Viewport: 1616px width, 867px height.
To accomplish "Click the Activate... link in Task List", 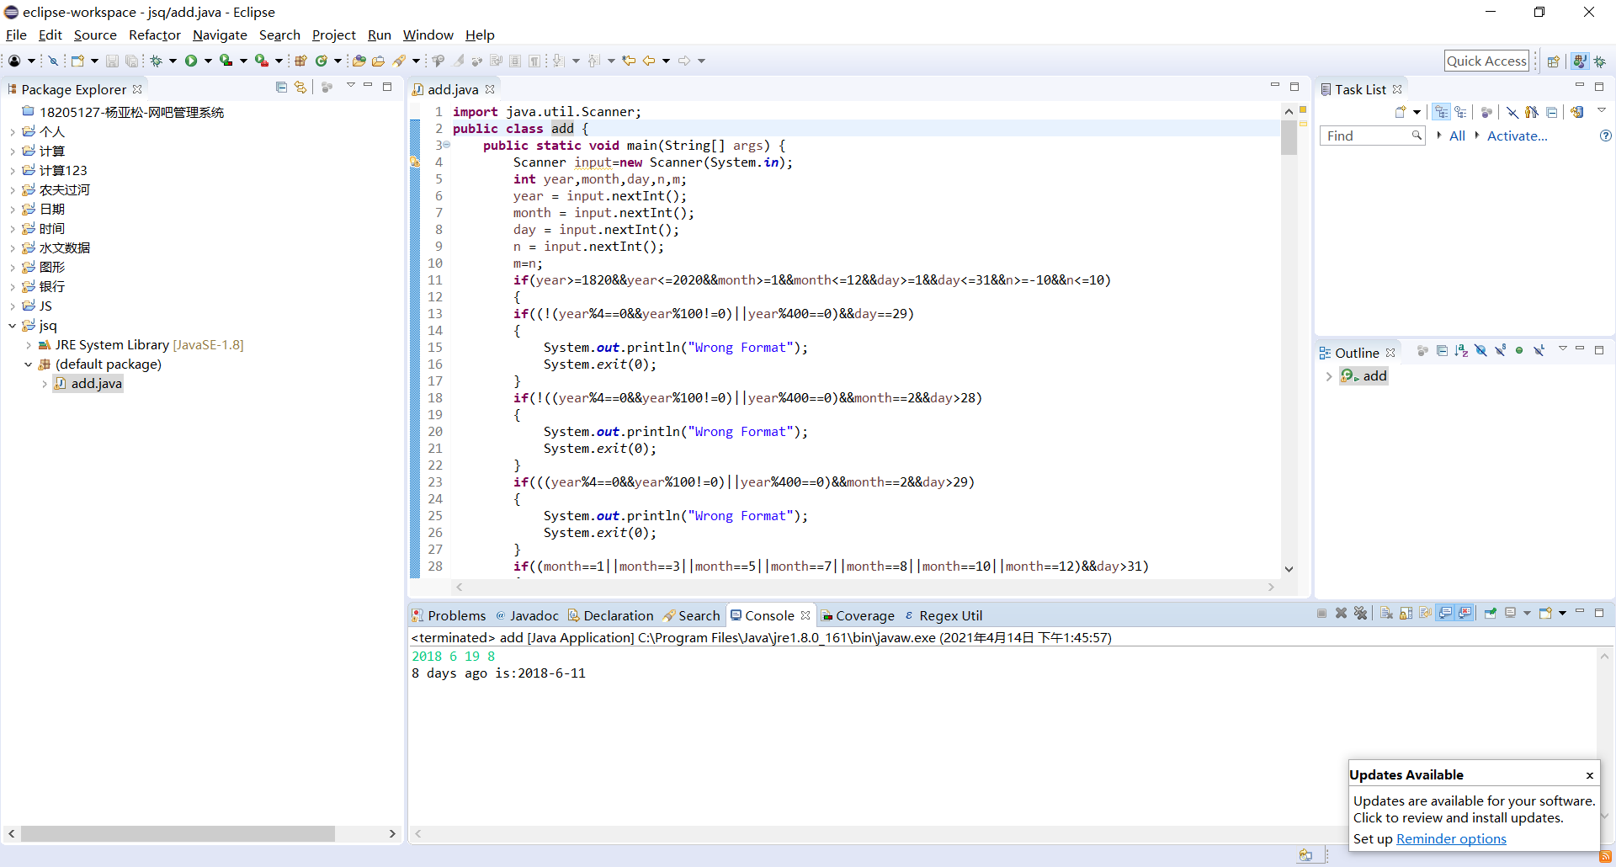I will click(1517, 136).
